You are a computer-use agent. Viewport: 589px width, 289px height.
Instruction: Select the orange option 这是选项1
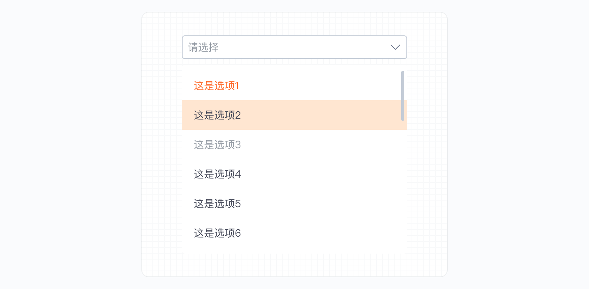pos(216,86)
